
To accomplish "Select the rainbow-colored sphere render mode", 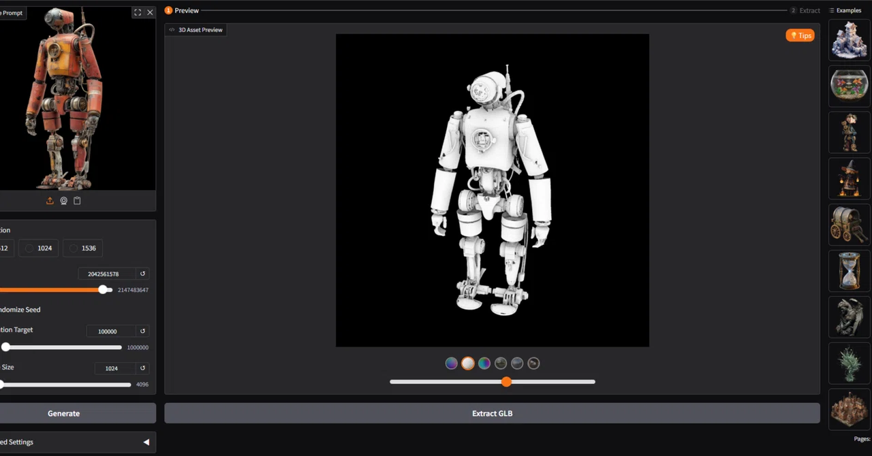I will (484, 363).
